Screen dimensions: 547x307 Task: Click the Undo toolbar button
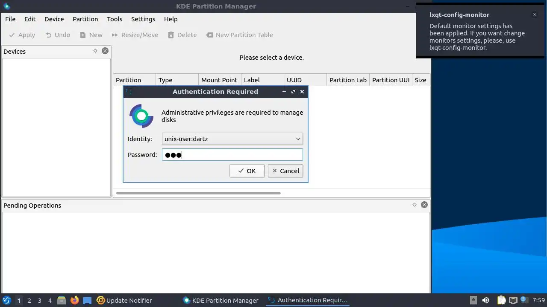[58, 35]
